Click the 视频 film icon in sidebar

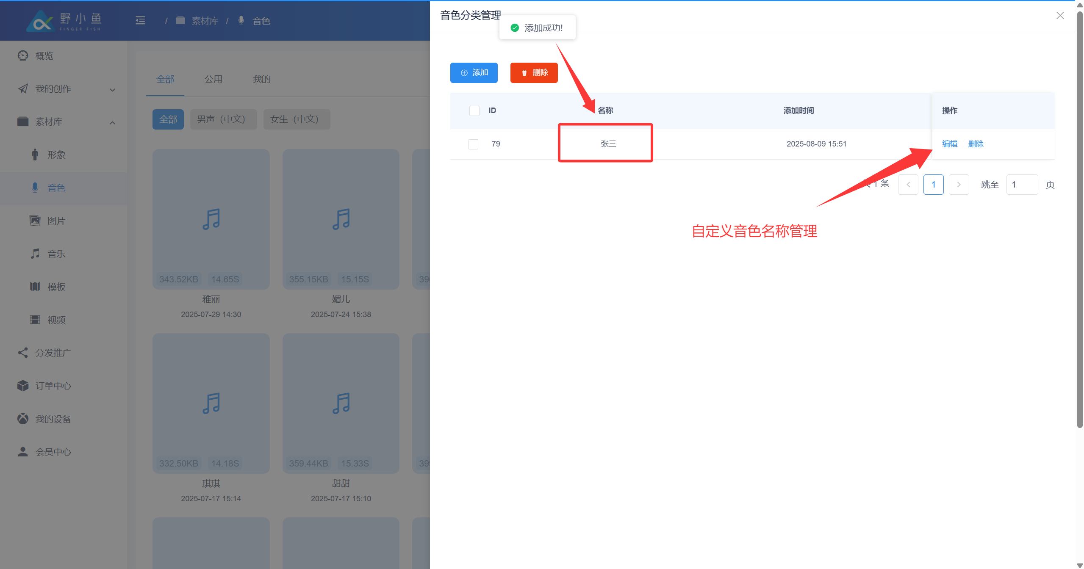pos(35,320)
